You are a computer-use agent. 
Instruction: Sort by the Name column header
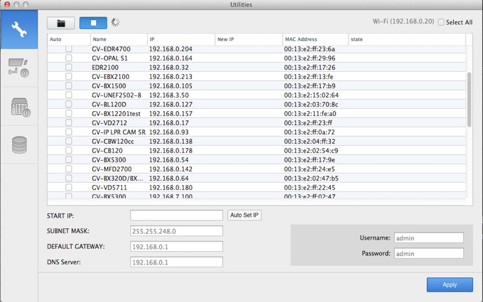tap(119, 39)
